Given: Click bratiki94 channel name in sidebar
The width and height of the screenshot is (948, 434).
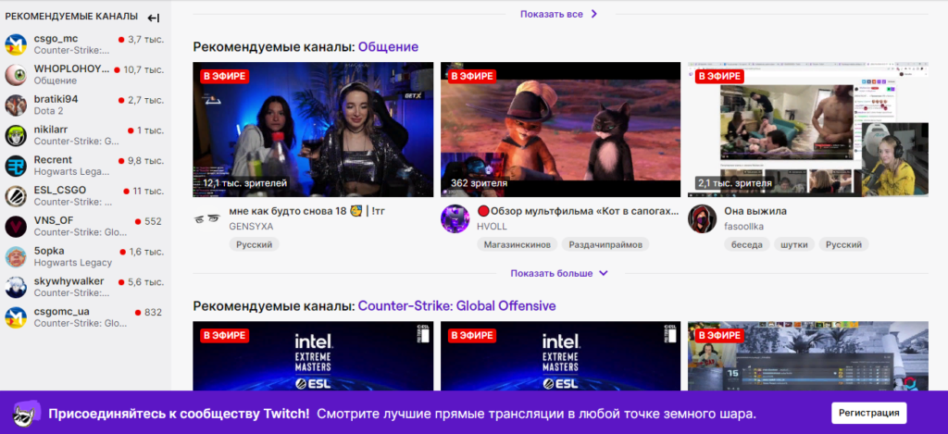Looking at the screenshot, I should tap(56, 99).
